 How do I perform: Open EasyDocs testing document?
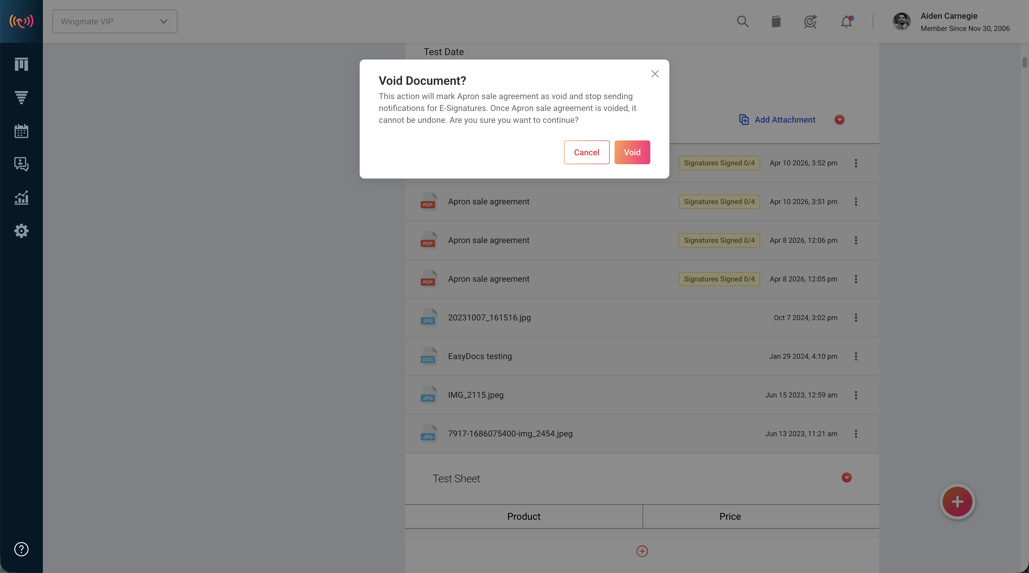tap(480, 356)
